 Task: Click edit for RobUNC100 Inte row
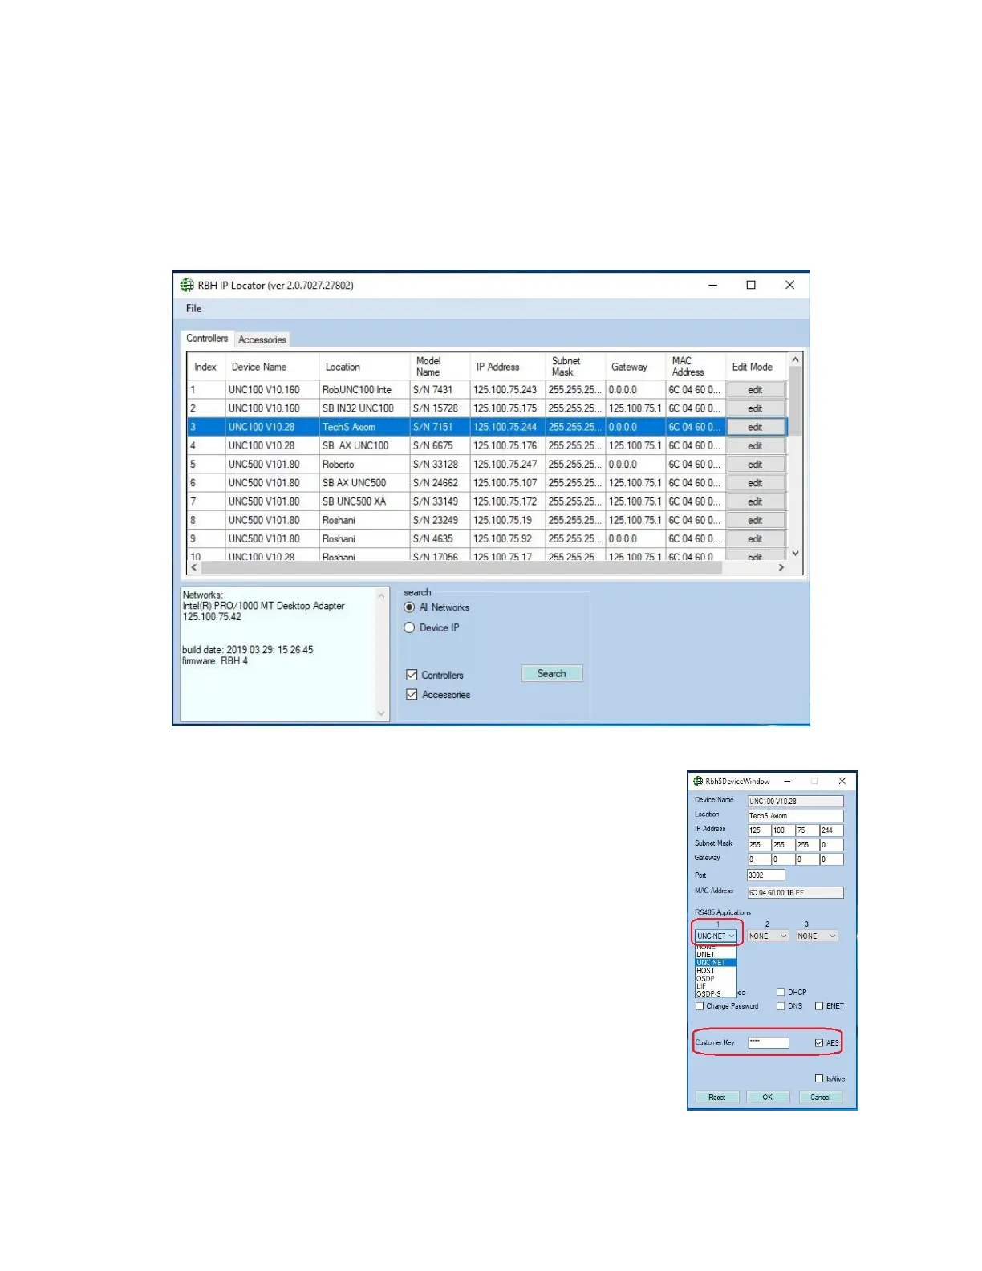click(x=755, y=390)
